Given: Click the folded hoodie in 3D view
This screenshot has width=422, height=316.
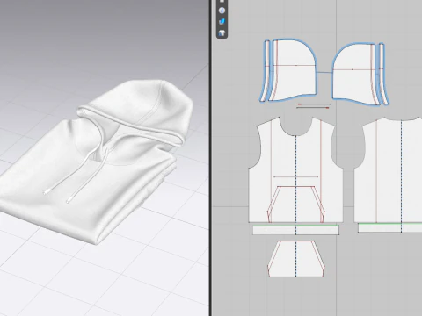Looking at the screenshot, I should pyautogui.click(x=97, y=164).
